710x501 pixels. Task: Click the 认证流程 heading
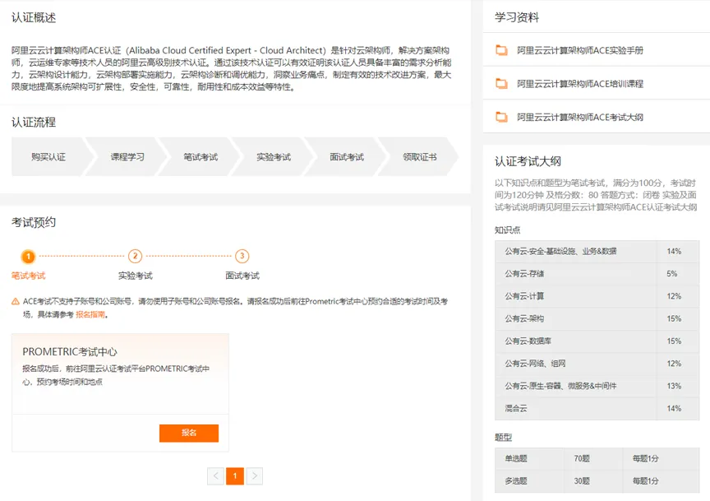(34, 123)
